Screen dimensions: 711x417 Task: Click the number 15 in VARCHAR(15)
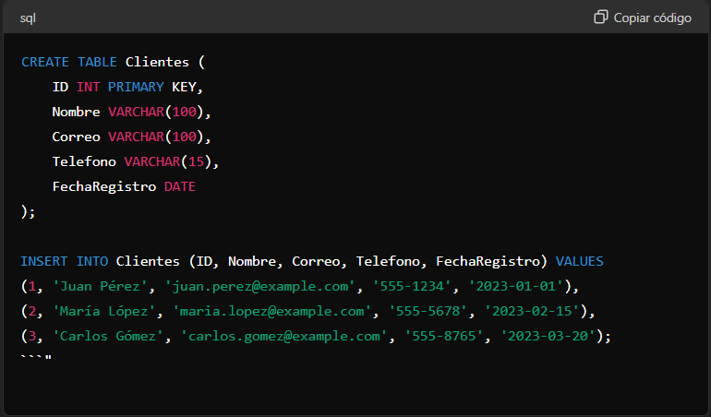pyautogui.click(x=197, y=161)
